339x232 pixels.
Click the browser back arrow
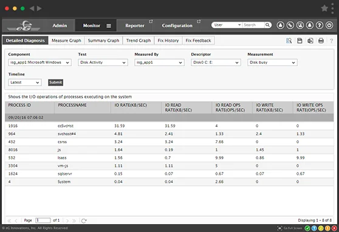(x=32, y=9)
